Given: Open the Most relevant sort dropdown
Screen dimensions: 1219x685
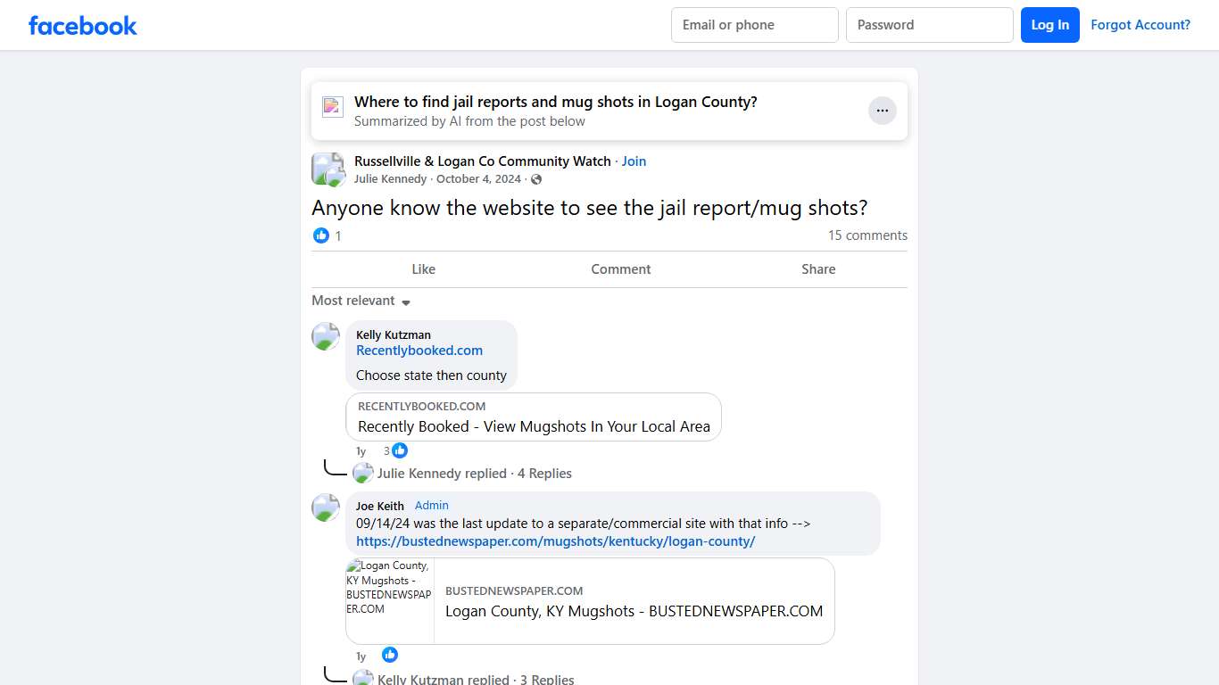Looking at the screenshot, I should 360,301.
